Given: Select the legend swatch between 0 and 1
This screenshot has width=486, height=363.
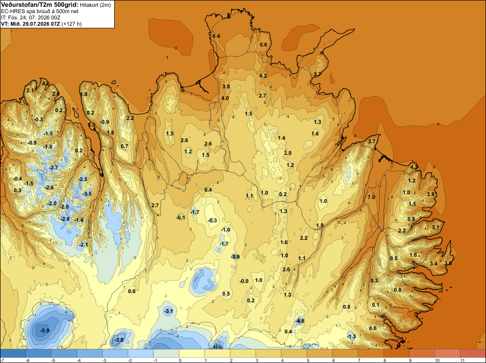Looking at the screenshot, I should pyautogui.click(x=192, y=353).
